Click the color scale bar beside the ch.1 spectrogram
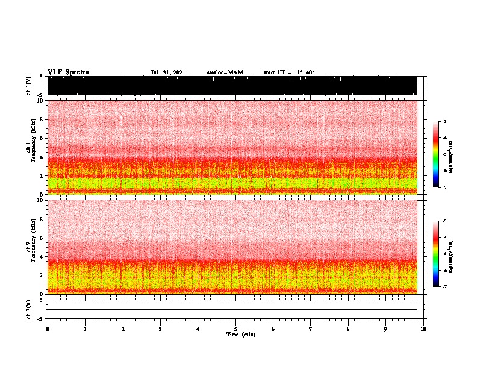Screen dimensions: 477x369 pyautogui.click(x=435, y=154)
